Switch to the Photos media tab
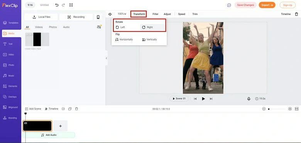 click(x=53, y=27)
